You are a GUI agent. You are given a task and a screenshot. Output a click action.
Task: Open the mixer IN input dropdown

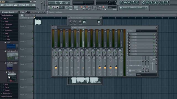(x=146, y=31)
